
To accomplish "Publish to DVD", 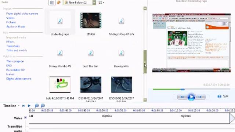I will [9, 66].
